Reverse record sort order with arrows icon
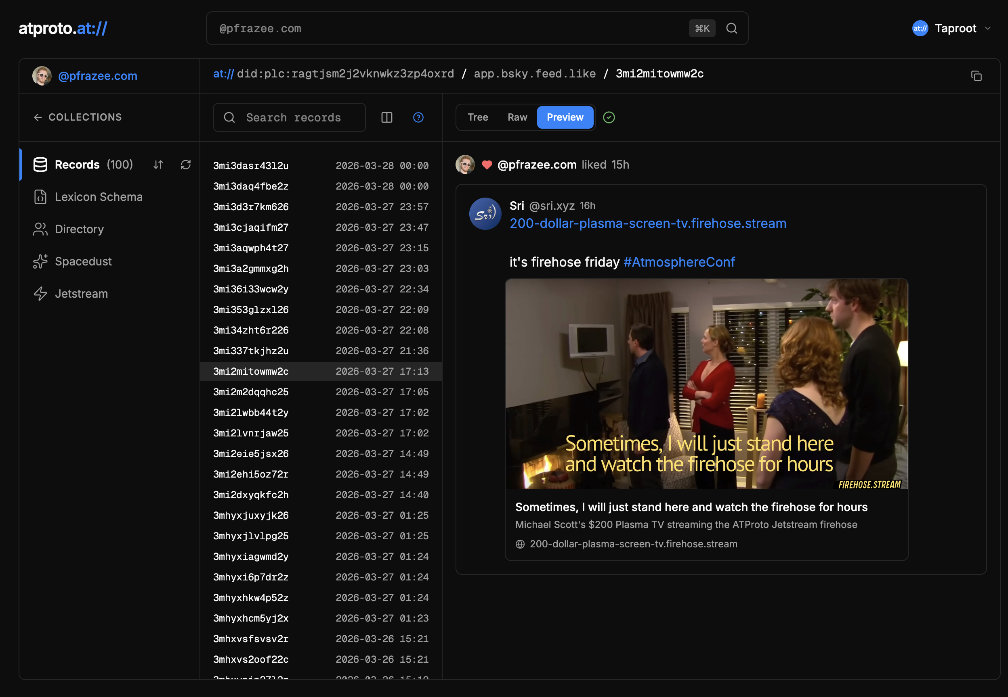 point(158,165)
